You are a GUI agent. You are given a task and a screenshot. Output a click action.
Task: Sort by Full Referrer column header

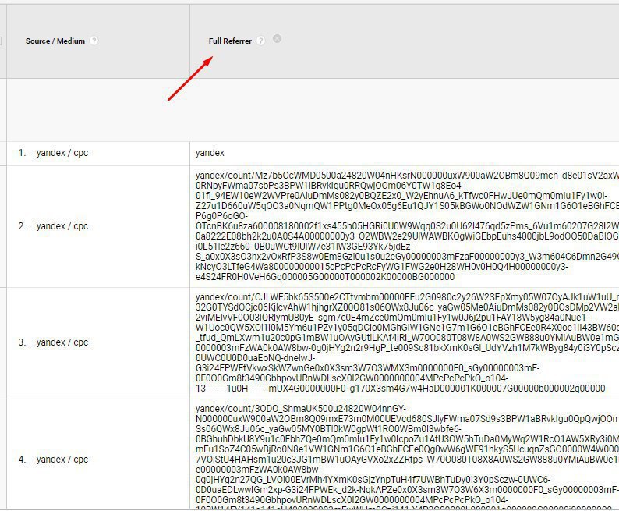pos(230,41)
